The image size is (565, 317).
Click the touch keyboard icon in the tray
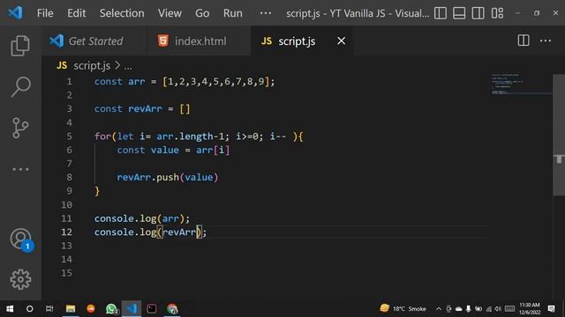pos(509,309)
